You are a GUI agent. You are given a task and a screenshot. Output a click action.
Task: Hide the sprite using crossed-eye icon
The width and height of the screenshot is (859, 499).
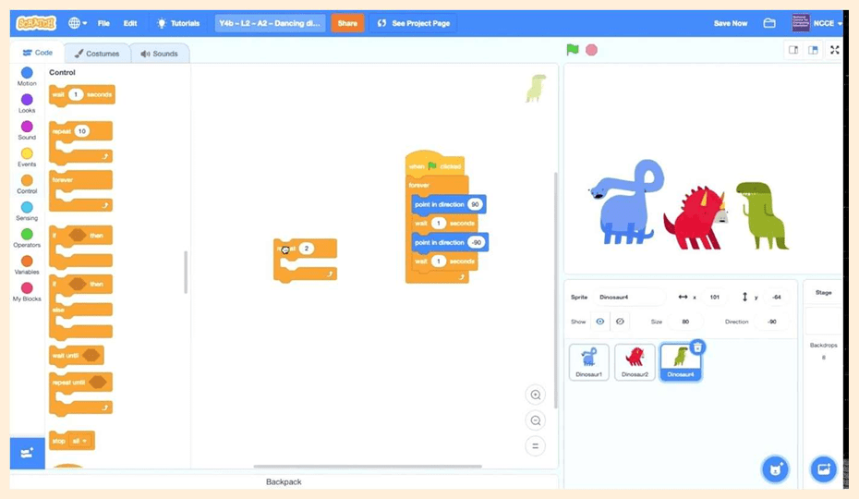coord(620,322)
